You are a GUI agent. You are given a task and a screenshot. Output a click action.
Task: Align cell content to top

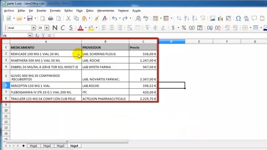point(147,28)
